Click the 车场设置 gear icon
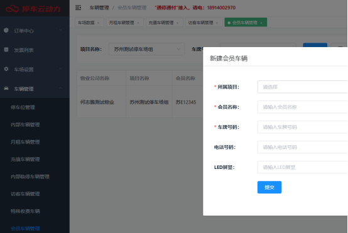Image resolution: width=348 pixels, height=233 pixels. point(6,69)
